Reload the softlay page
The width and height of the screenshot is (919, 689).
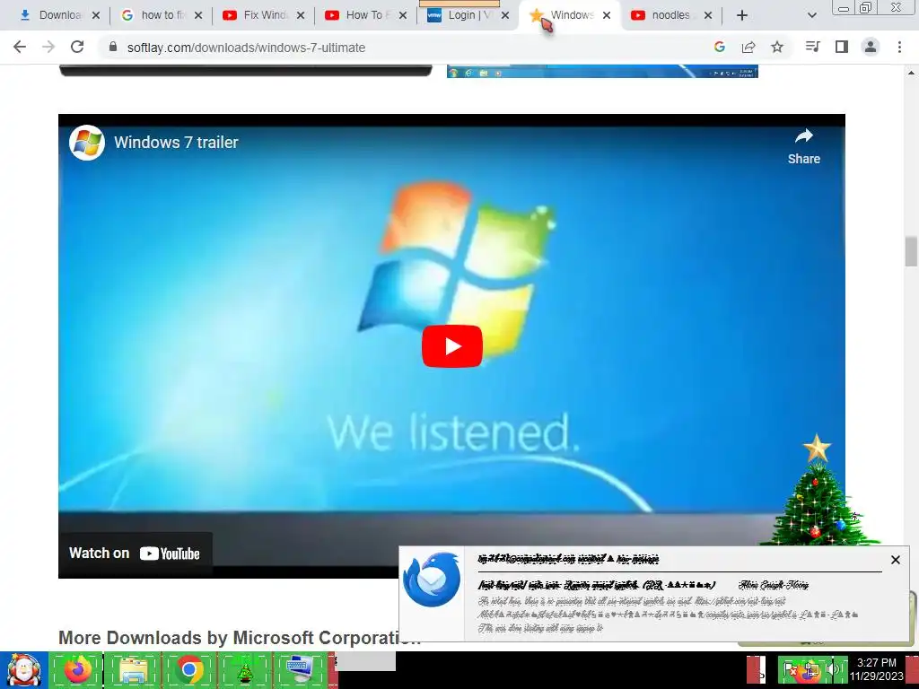(77, 47)
